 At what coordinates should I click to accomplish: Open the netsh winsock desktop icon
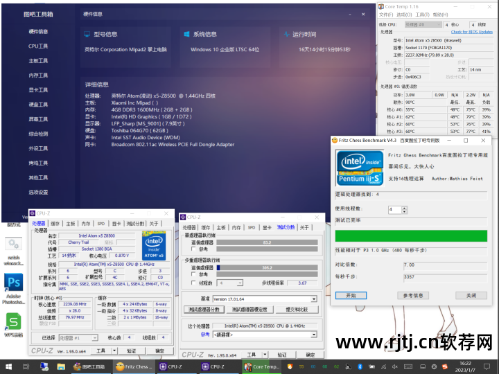click(14, 251)
